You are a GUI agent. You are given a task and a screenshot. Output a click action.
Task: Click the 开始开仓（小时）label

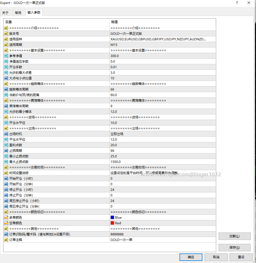click(21, 178)
